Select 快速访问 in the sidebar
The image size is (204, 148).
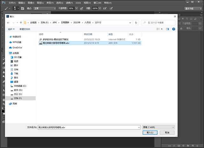[17, 37]
